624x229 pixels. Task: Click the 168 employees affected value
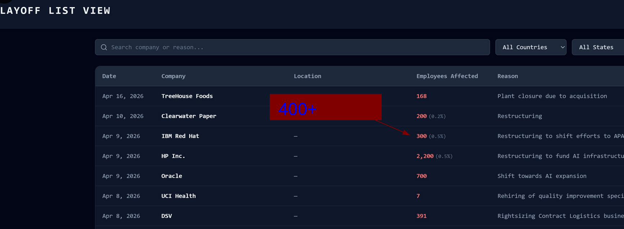pyautogui.click(x=422, y=96)
